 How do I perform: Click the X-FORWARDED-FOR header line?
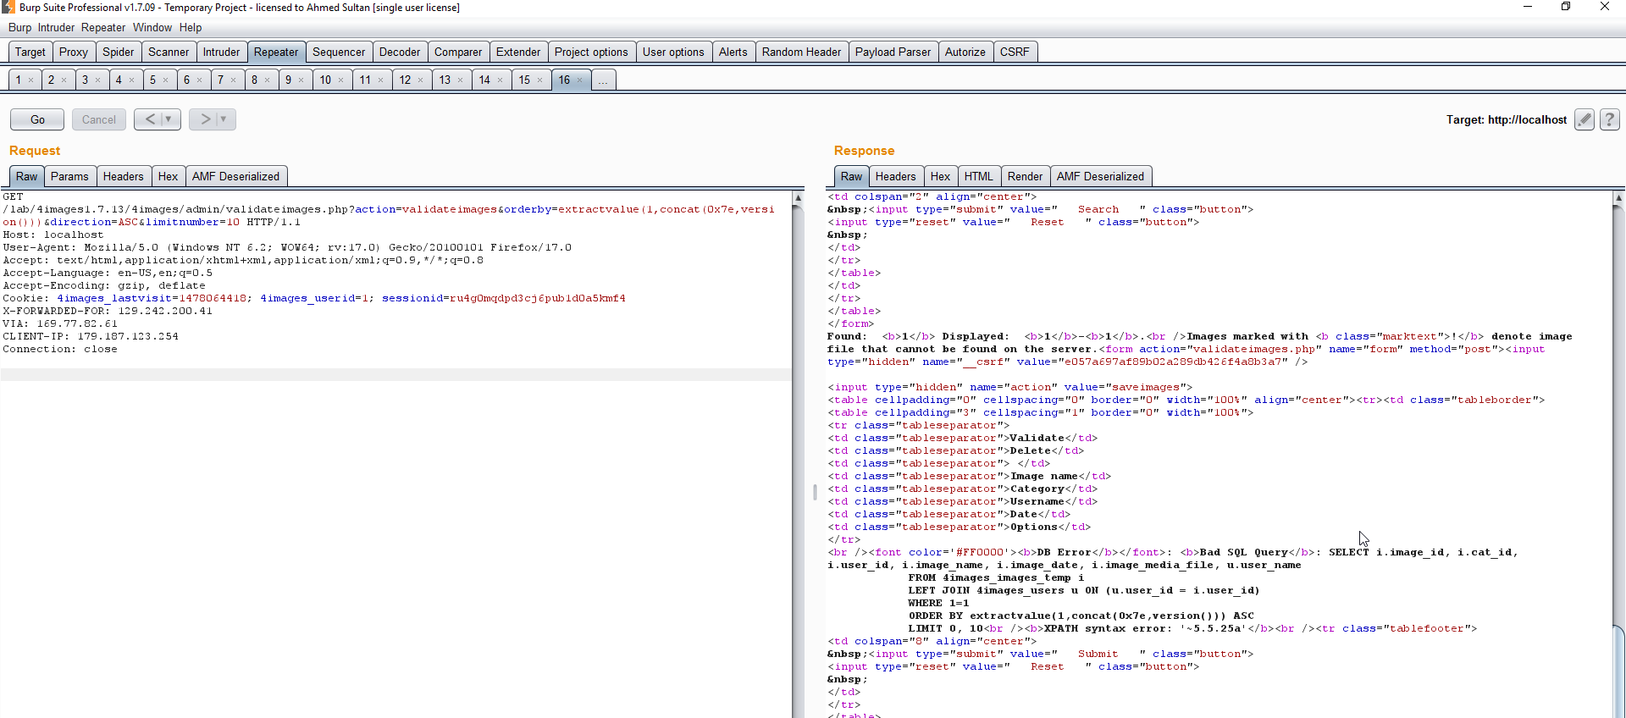[108, 311]
